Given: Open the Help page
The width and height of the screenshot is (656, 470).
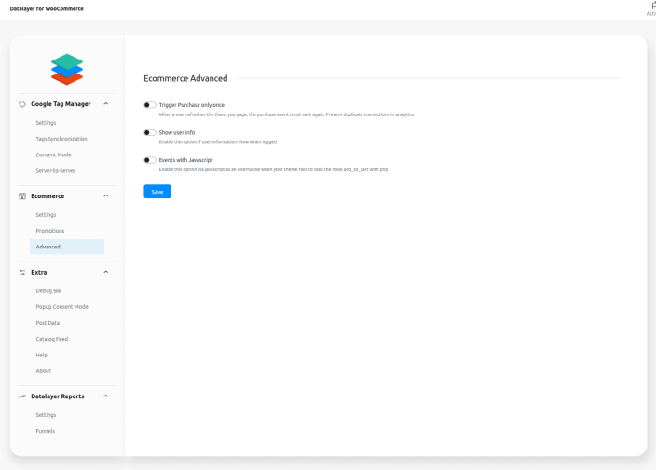Looking at the screenshot, I should 41,356.
